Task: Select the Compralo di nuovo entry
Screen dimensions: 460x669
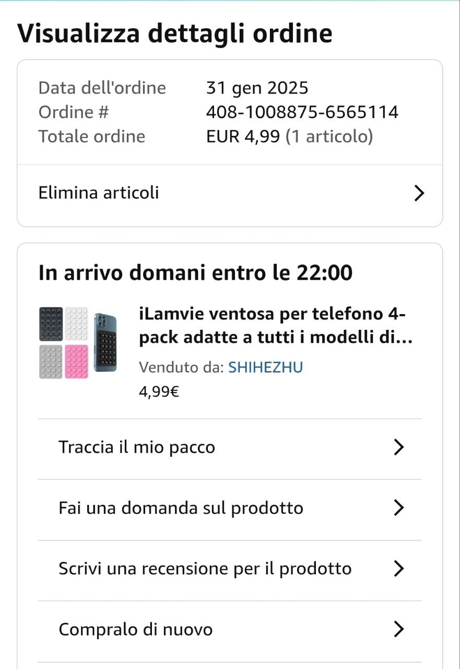Action: coord(135,629)
